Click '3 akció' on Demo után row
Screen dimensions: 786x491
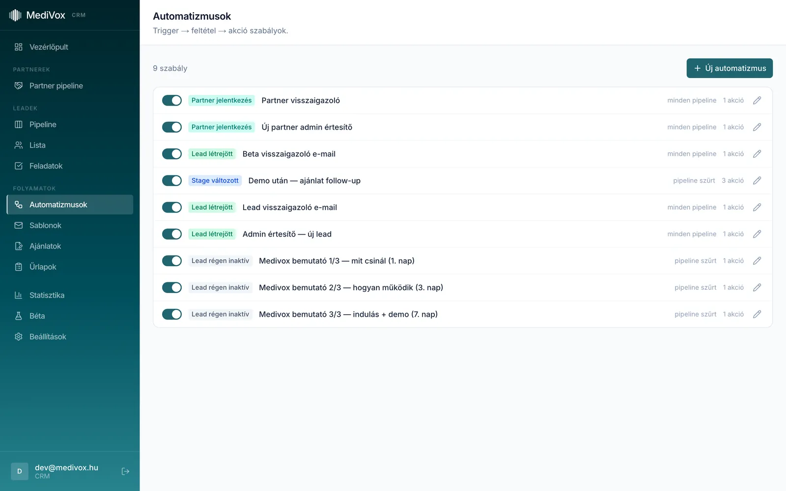[732, 181]
